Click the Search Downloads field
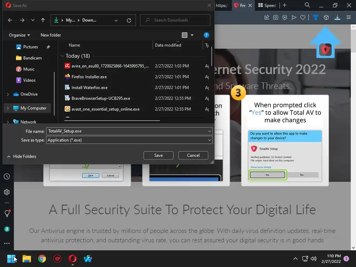 (175, 20)
